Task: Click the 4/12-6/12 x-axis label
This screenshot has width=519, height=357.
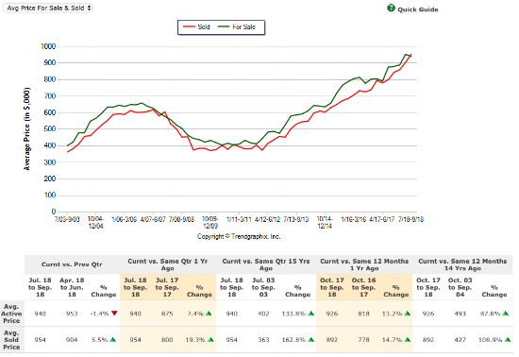Action: [267, 219]
